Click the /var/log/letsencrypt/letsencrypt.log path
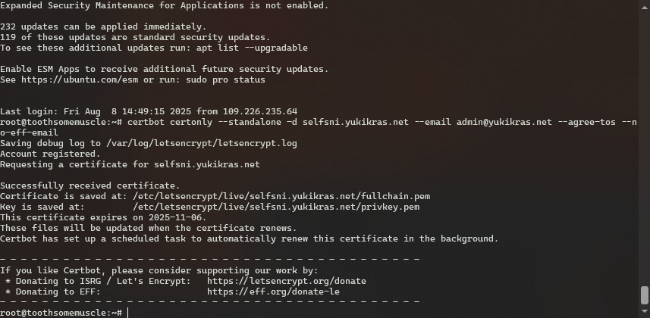This screenshot has width=650, height=318. 202,143
